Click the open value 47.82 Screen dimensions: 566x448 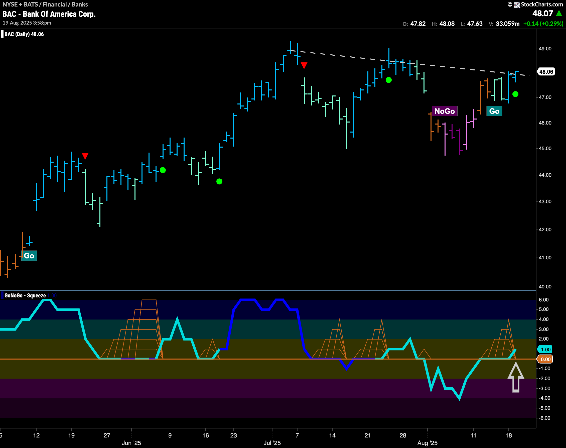tap(418, 24)
